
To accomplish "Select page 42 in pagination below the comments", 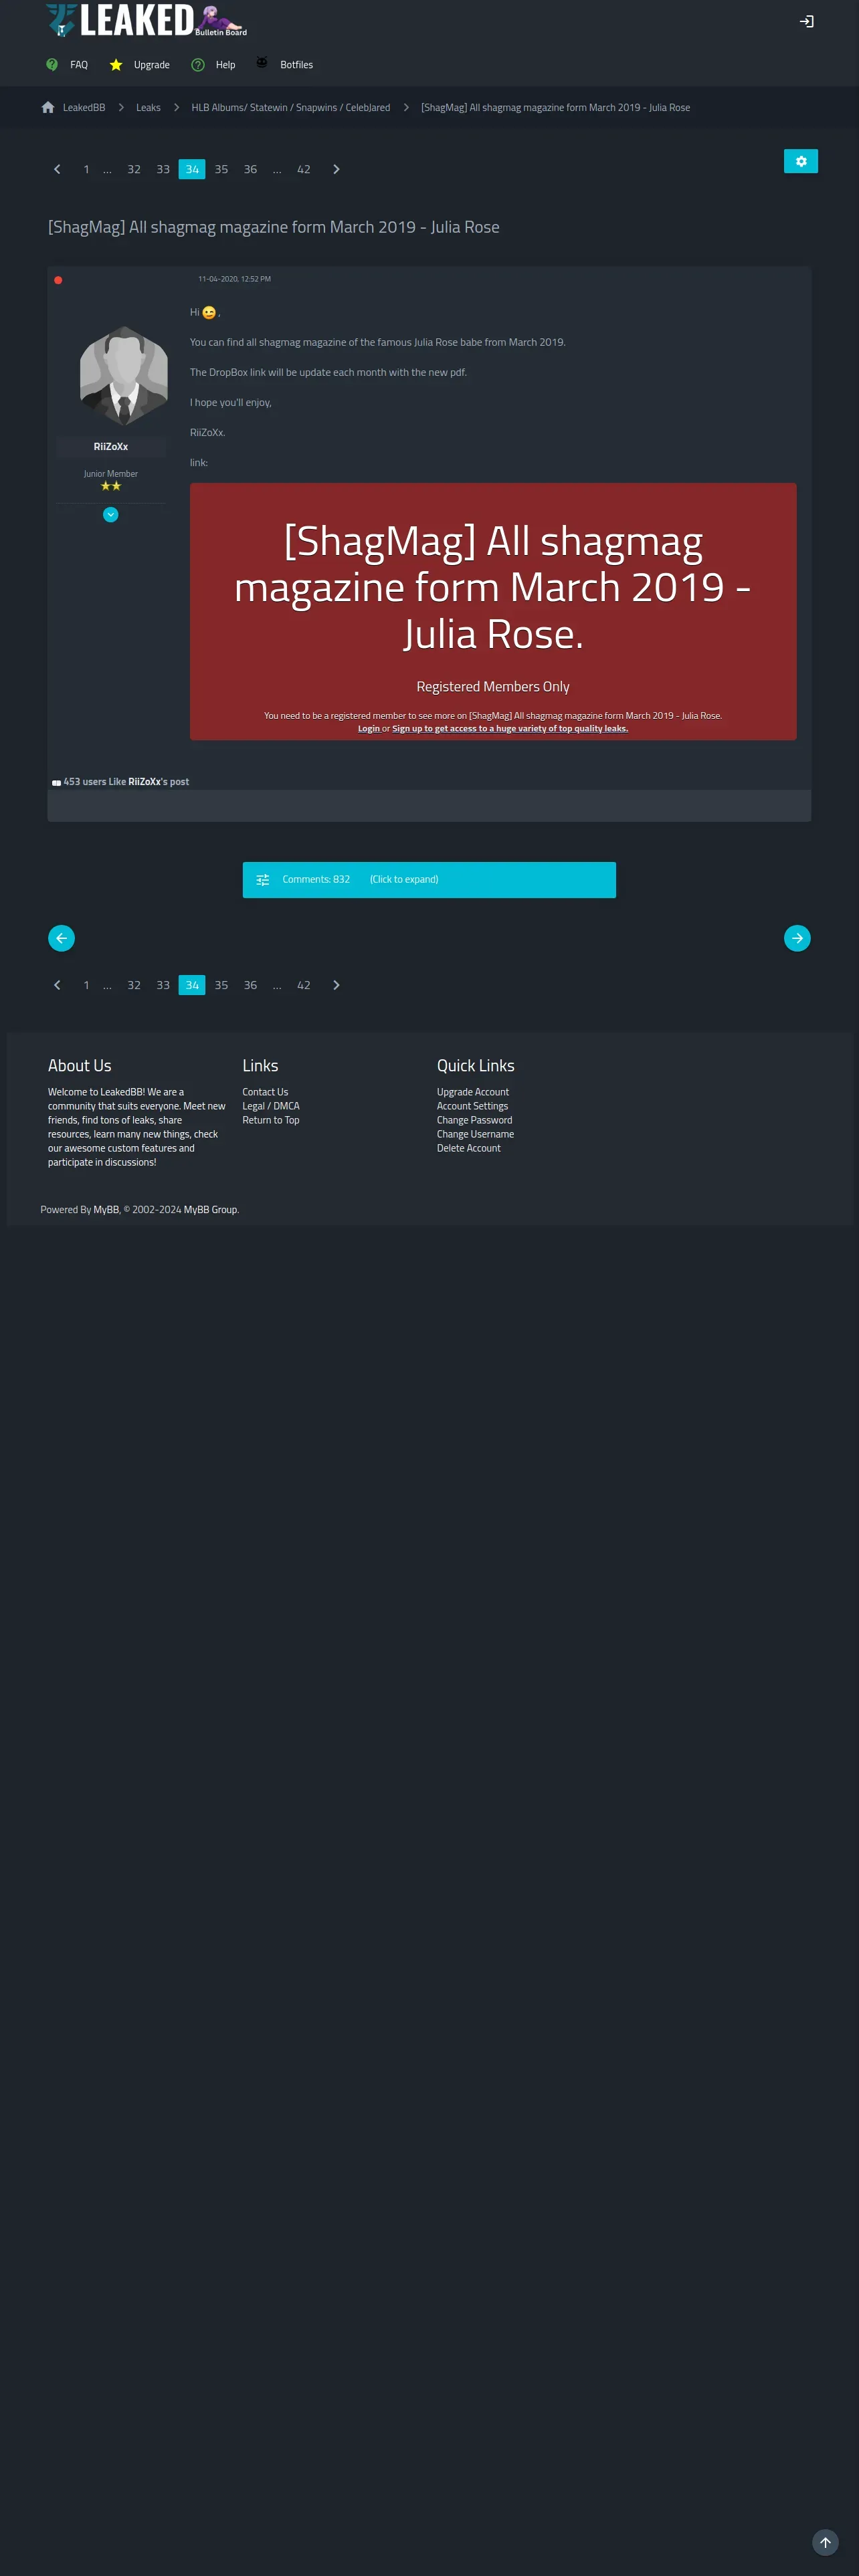I will tap(304, 985).
